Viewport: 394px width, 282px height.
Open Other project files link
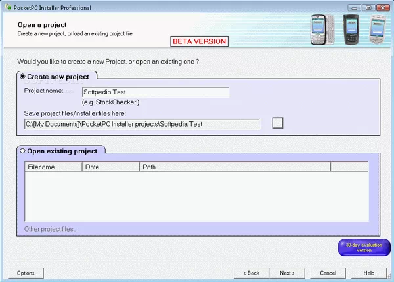click(51, 229)
